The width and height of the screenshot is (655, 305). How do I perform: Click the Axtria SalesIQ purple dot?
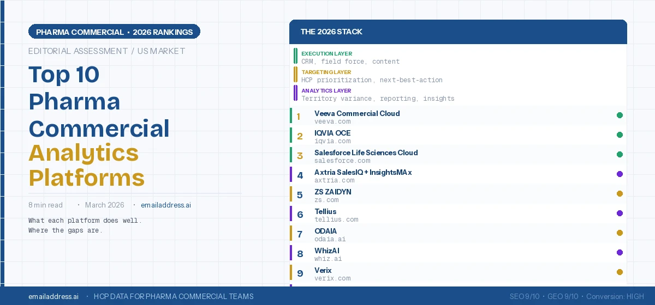pos(620,174)
